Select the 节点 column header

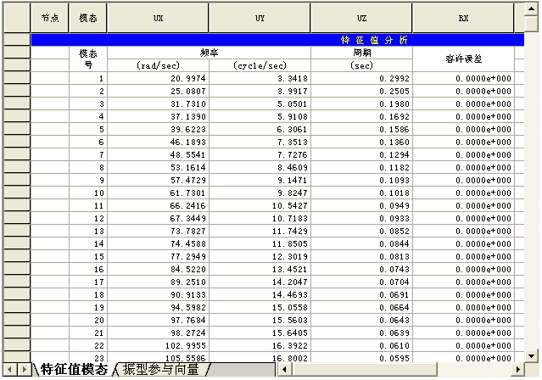point(50,19)
